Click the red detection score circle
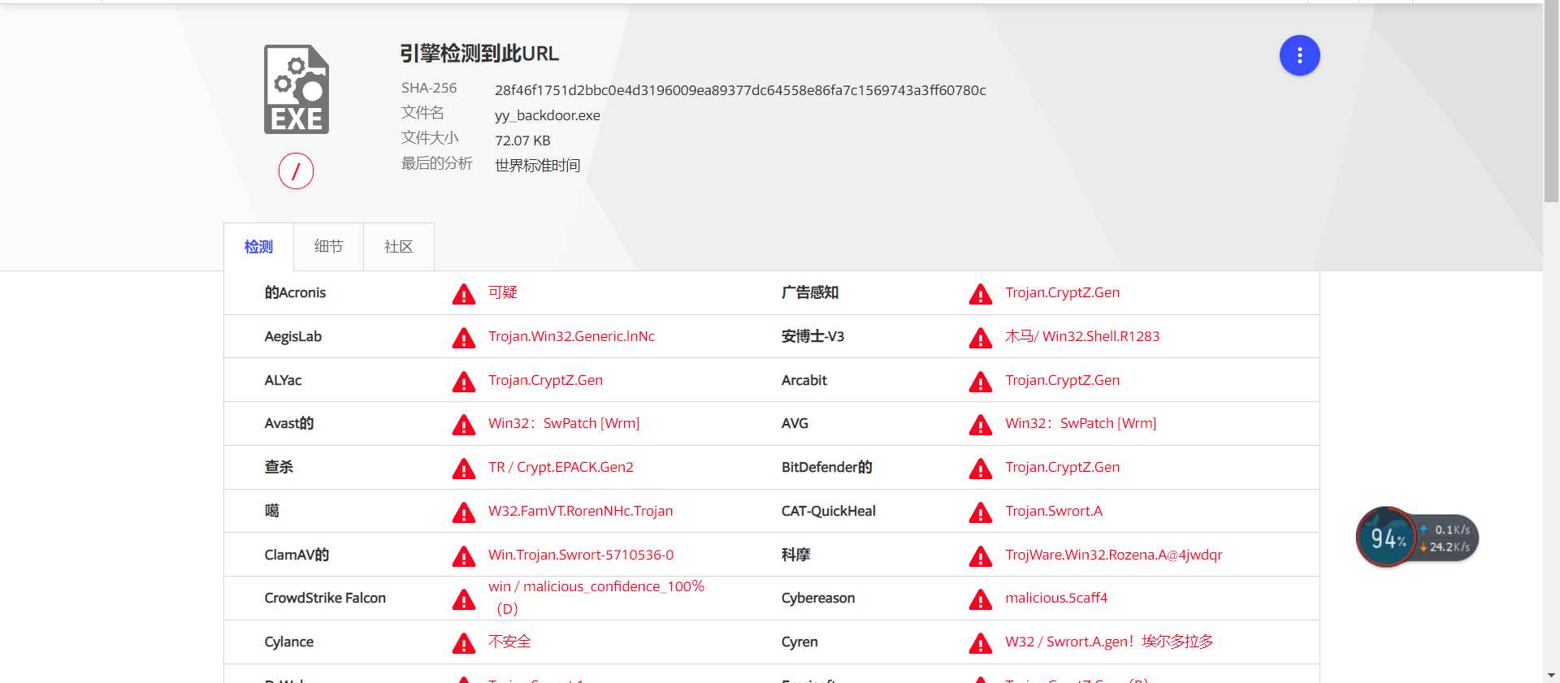 tap(296, 171)
